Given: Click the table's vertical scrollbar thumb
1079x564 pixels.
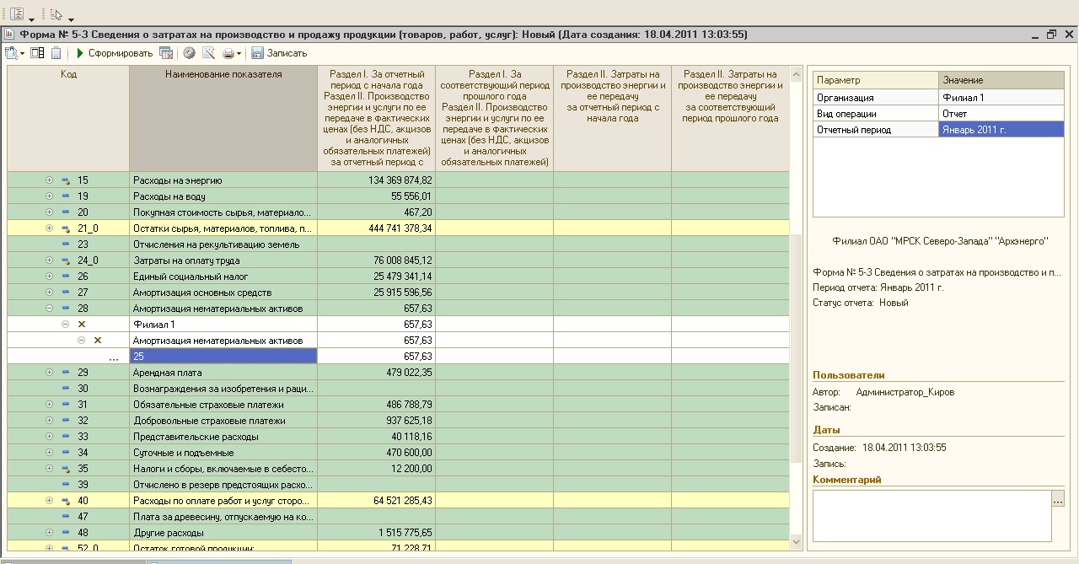Looking at the screenshot, I should click(797, 348).
